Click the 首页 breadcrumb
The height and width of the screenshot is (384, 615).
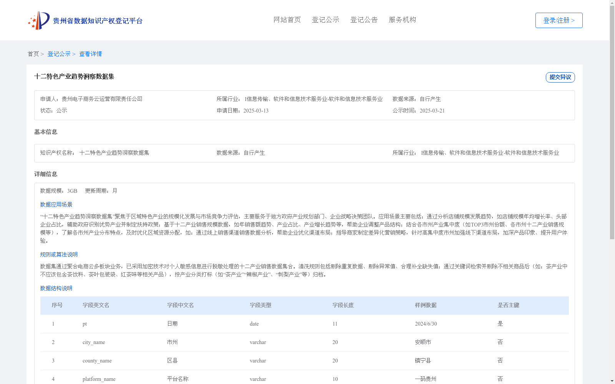point(33,54)
